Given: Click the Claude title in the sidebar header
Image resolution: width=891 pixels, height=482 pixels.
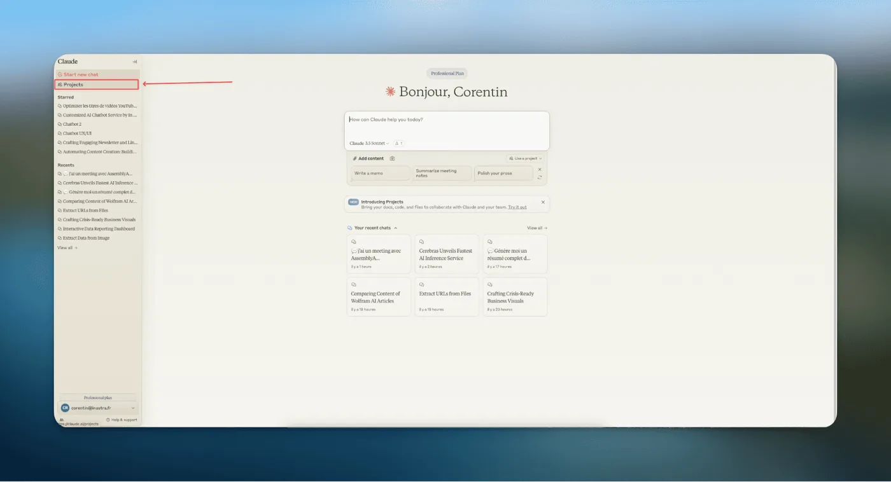Looking at the screenshot, I should click(67, 62).
